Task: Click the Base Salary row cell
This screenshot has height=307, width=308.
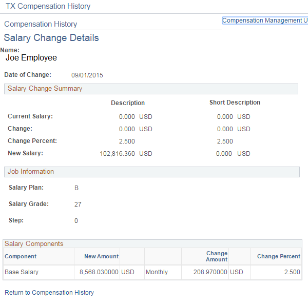Action: point(22,272)
